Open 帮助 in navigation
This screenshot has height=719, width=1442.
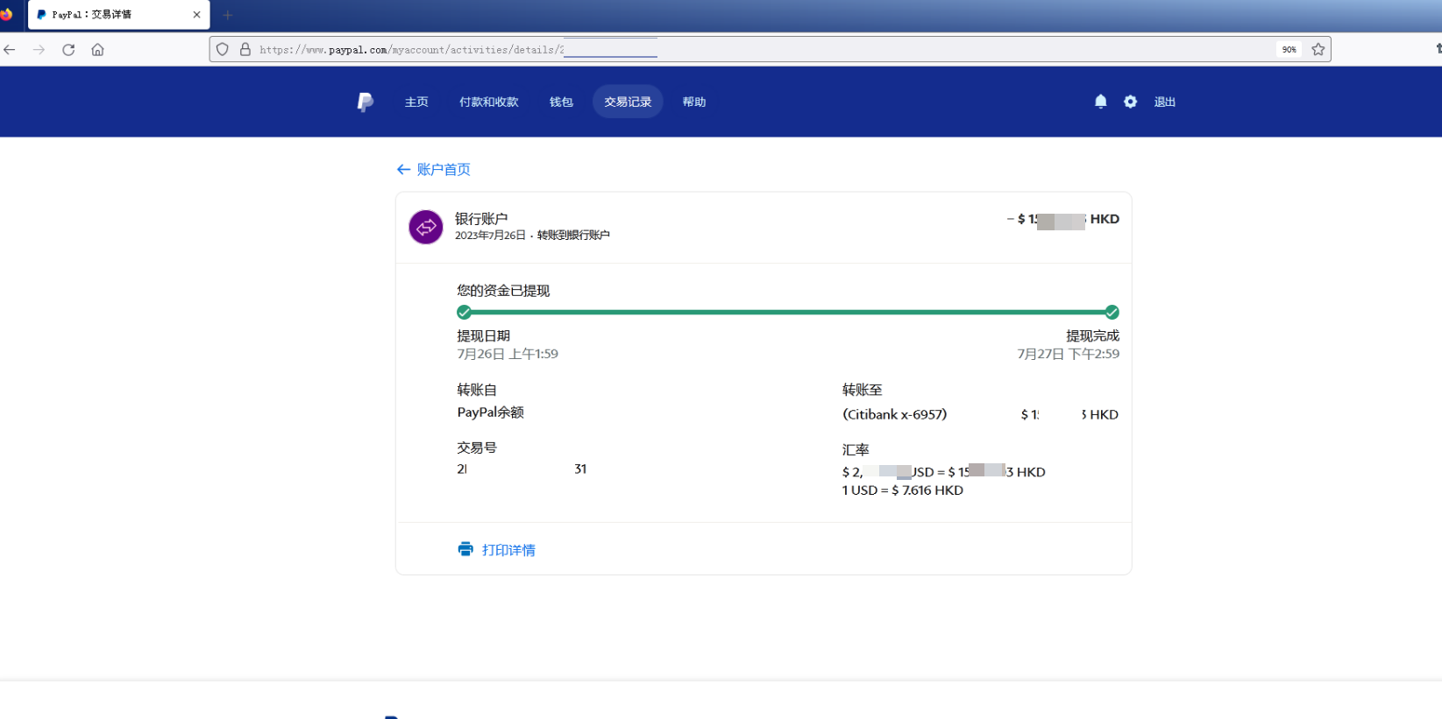click(x=694, y=102)
